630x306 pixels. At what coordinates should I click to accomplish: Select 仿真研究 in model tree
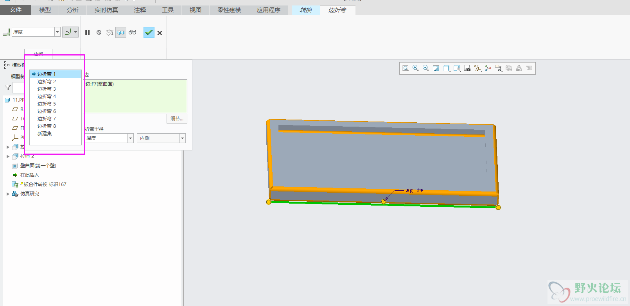(30, 194)
